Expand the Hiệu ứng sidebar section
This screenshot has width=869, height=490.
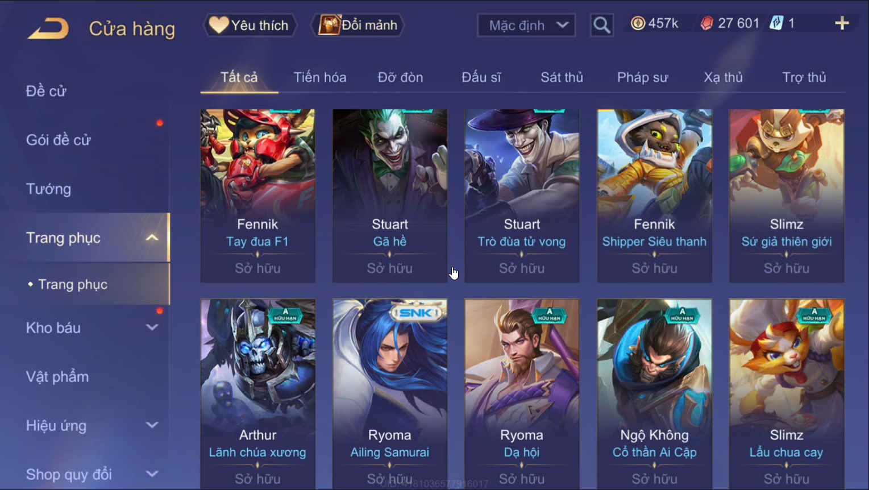tap(152, 425)
